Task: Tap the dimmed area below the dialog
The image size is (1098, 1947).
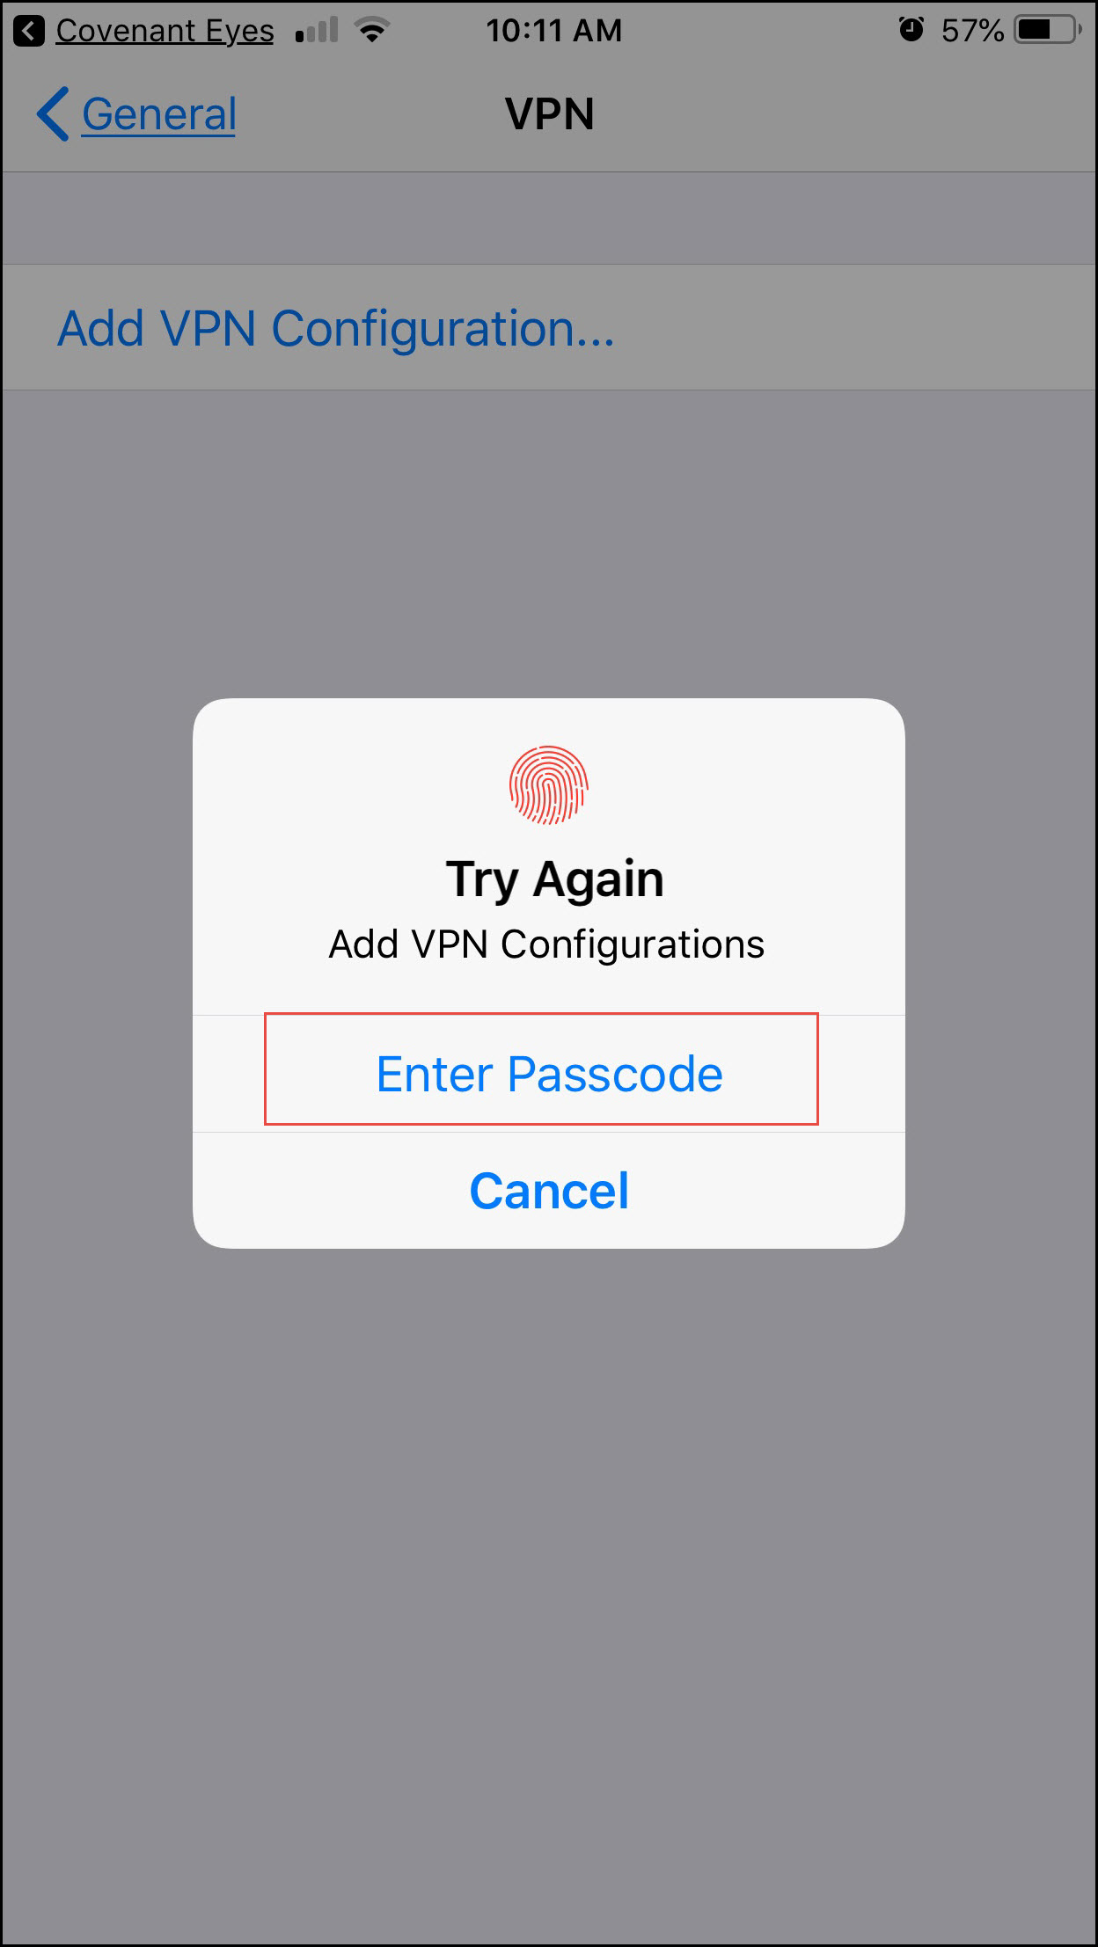Action: pos(549,1583)
